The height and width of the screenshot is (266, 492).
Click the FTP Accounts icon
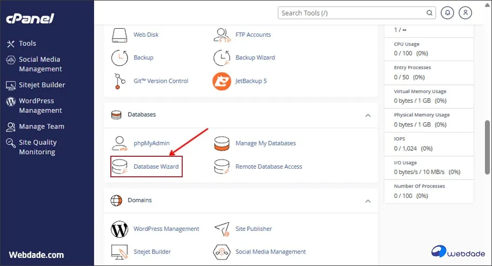point(222,35)
